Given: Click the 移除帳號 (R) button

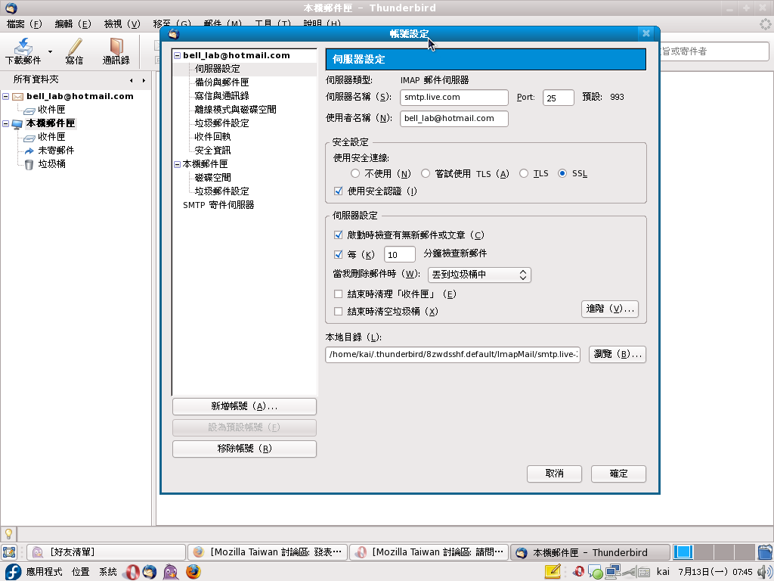Looking at the screenshot, I should (244, 449).
